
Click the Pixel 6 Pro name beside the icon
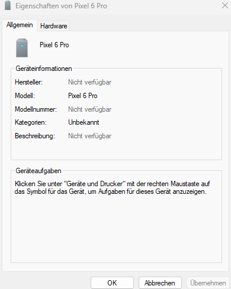click(x=54, y=45)
